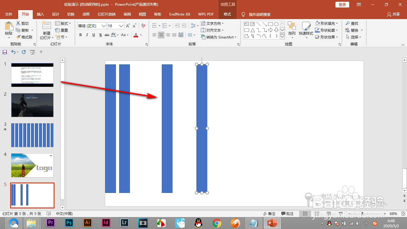Click the New Slide (新建幻灯片) icon
This screenshot has width=407, height=229.
pos(46,25)
